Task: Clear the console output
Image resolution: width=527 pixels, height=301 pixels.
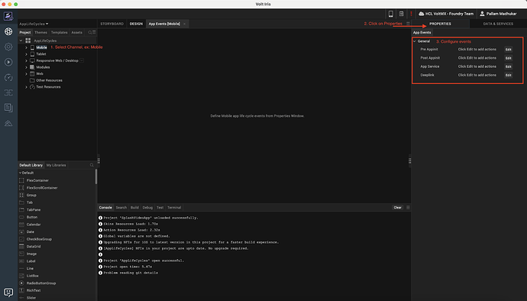Action: 398,208
